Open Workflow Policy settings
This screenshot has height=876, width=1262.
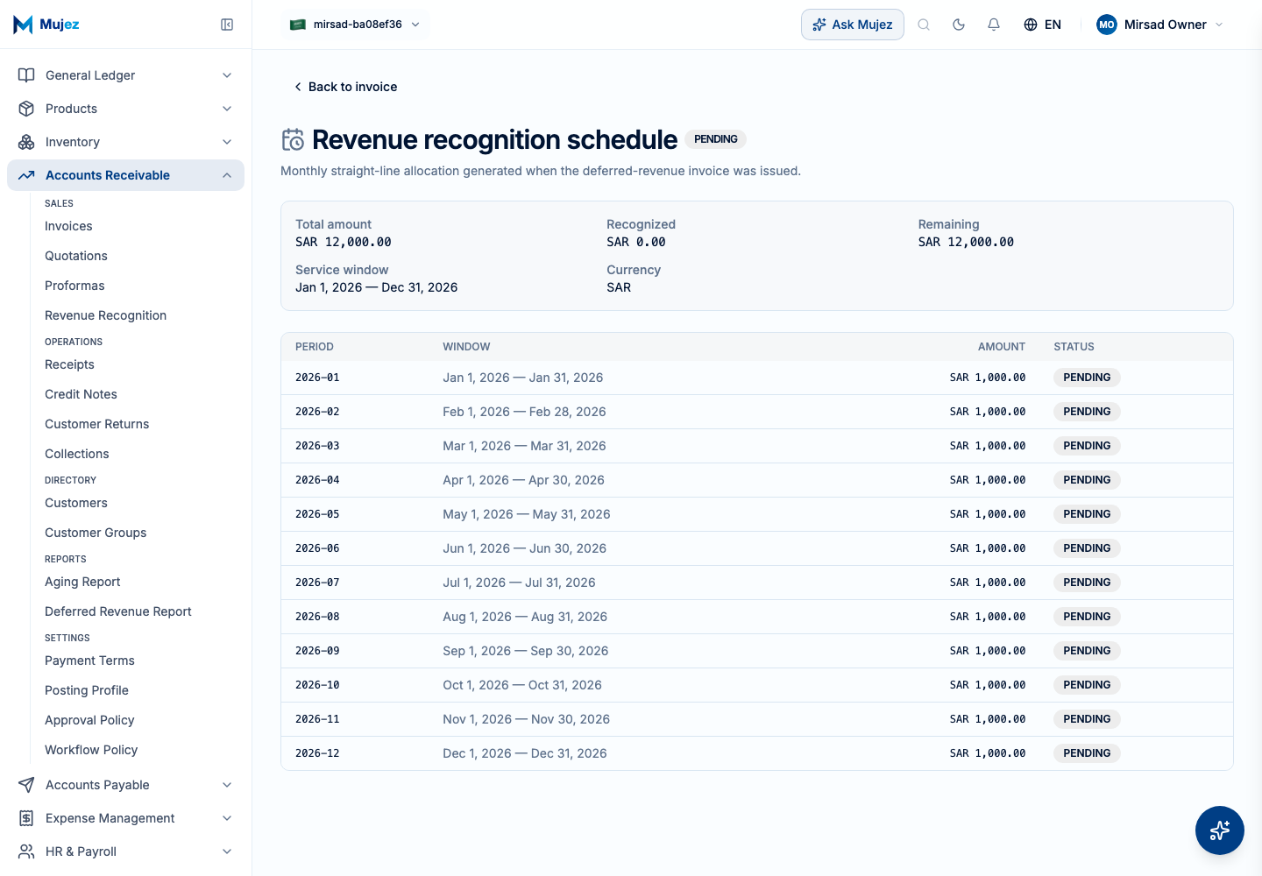pos(91,750)
